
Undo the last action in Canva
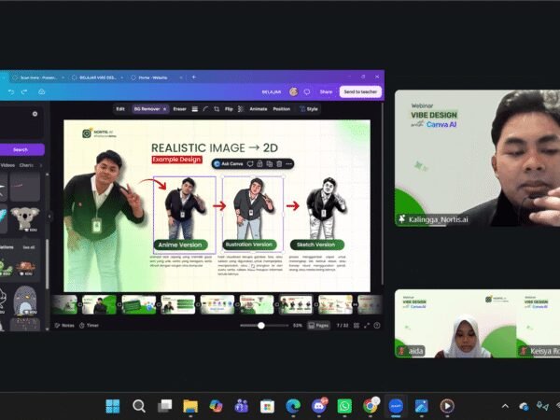(x=11, y=92)
